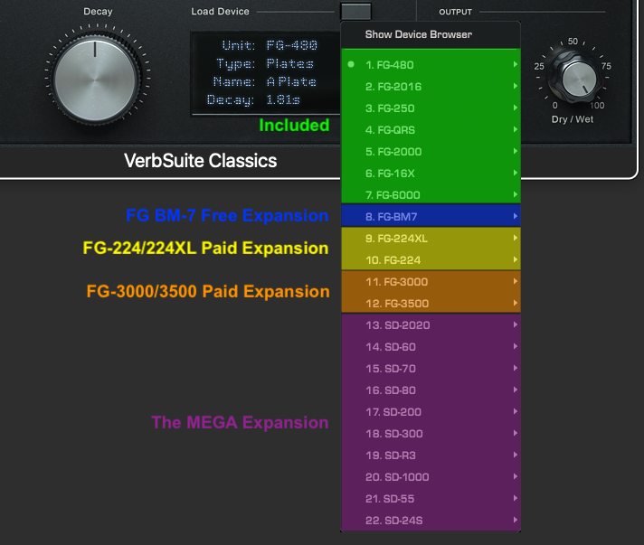Image resolution: width=644 pixels, height=545 pixels.
Task: Expand FG-480 submenu arrow
Action: (x=515, y=64)
